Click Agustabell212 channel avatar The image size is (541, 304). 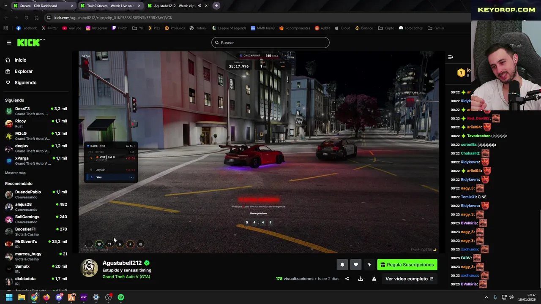point(89,268)
